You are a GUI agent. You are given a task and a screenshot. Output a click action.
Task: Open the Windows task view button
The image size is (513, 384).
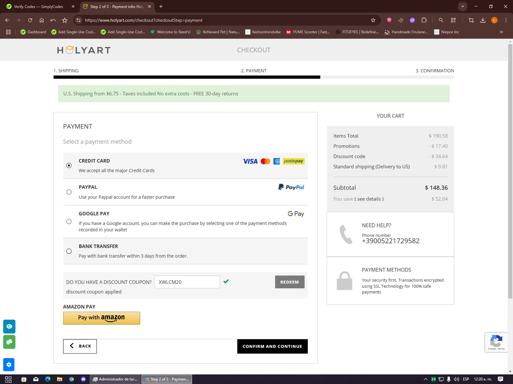click(9, 379)
